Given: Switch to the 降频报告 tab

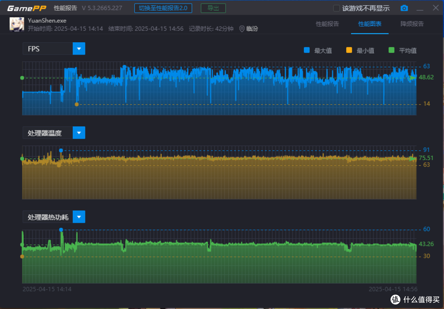Looking at the screenshot, I should (412, 24).
